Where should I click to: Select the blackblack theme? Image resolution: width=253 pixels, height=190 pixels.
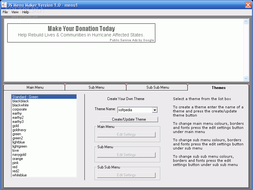click(44, 101)
